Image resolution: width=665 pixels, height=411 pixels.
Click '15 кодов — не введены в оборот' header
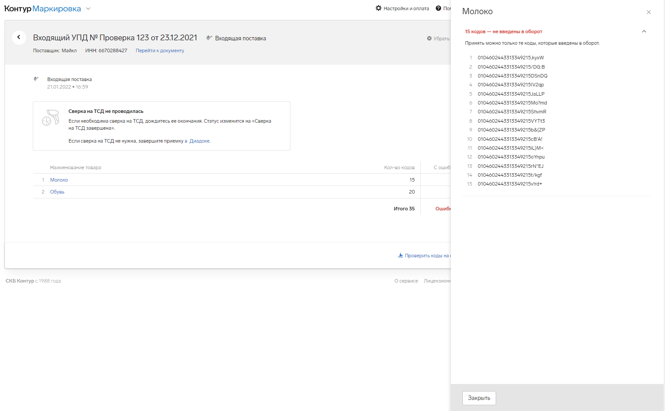(503, 31)
